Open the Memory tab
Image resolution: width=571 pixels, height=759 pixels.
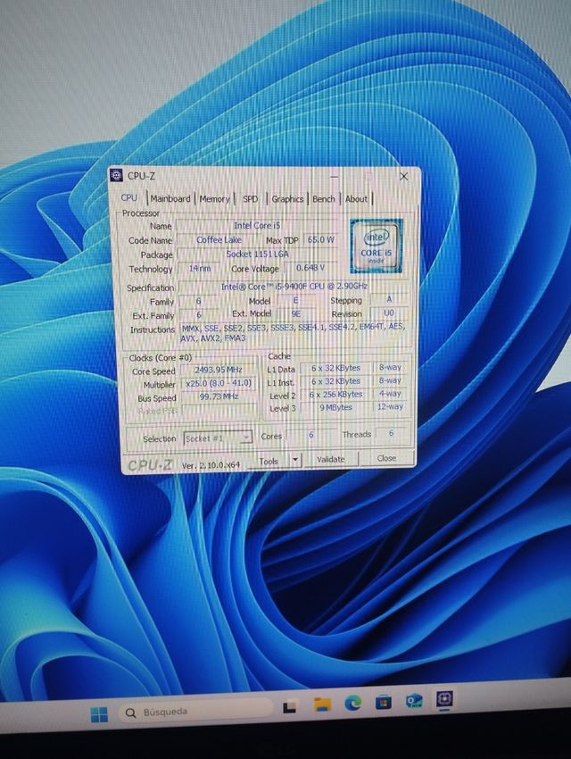tap(214, 199)
